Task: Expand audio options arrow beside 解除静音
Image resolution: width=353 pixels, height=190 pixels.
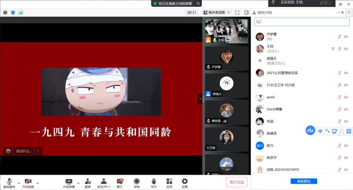Action: (19, 183)
